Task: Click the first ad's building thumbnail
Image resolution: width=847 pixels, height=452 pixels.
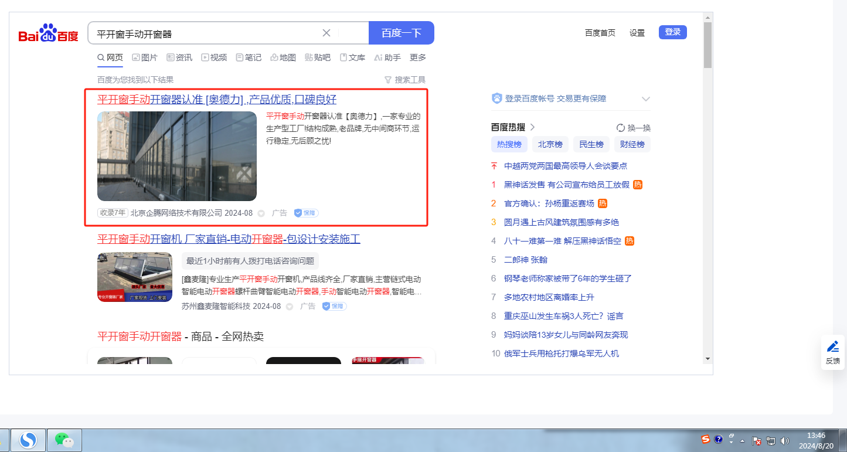Action: (177, 156)
